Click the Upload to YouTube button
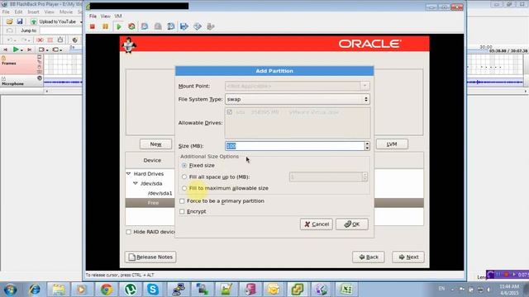529x297 pixels. [54, 21]
